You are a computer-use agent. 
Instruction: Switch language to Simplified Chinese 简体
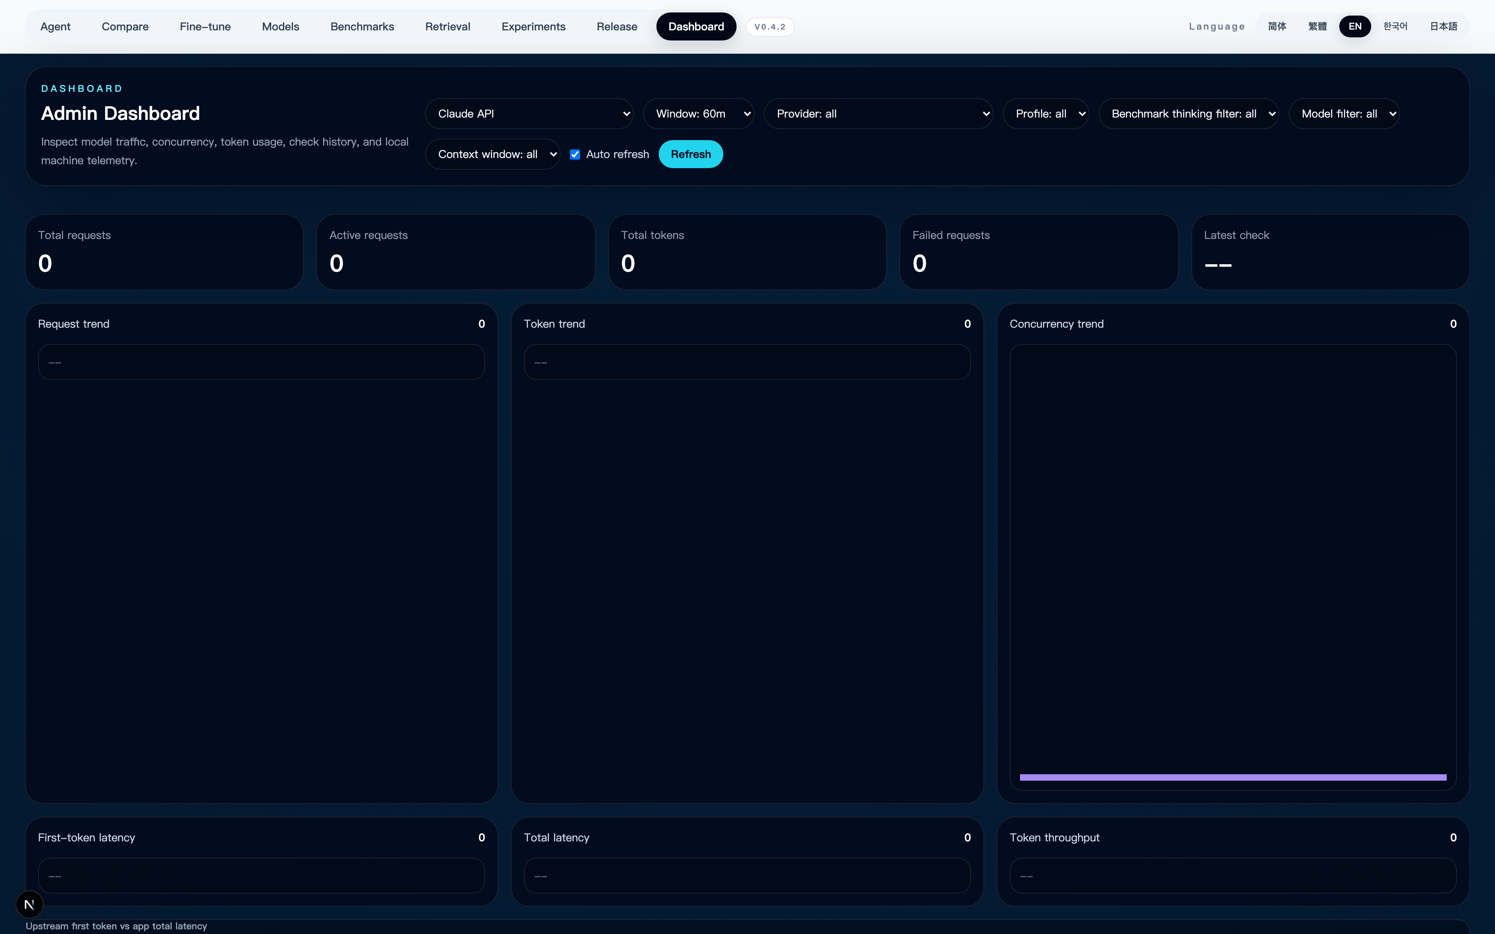[x=1277, y=26]
